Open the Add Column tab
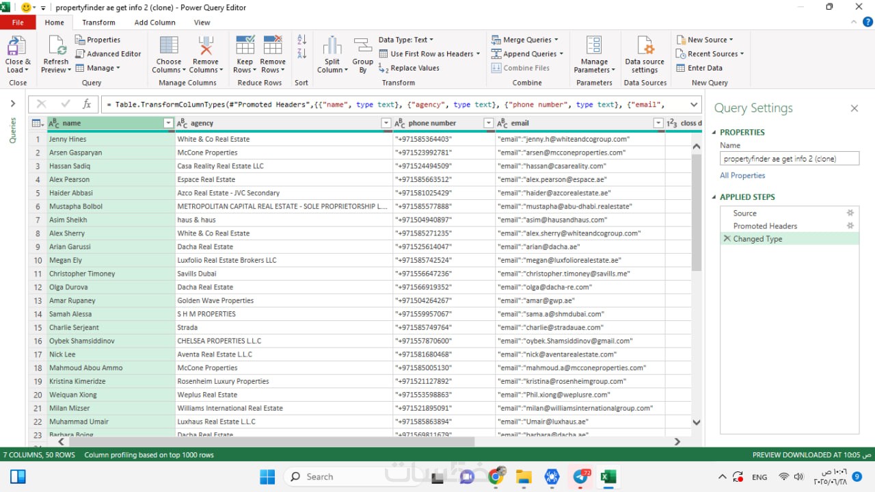This screenshot has width=875, height=492. click(154, 23)
